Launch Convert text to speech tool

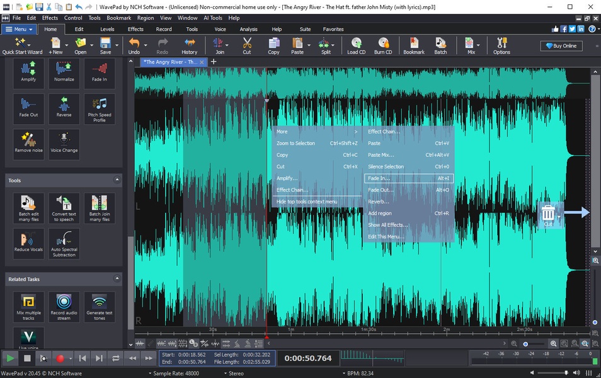64,207
